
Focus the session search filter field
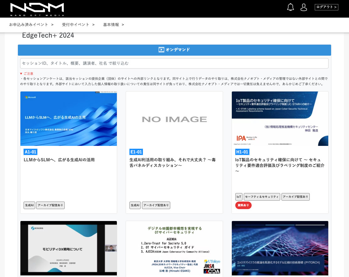click(174, 63)
